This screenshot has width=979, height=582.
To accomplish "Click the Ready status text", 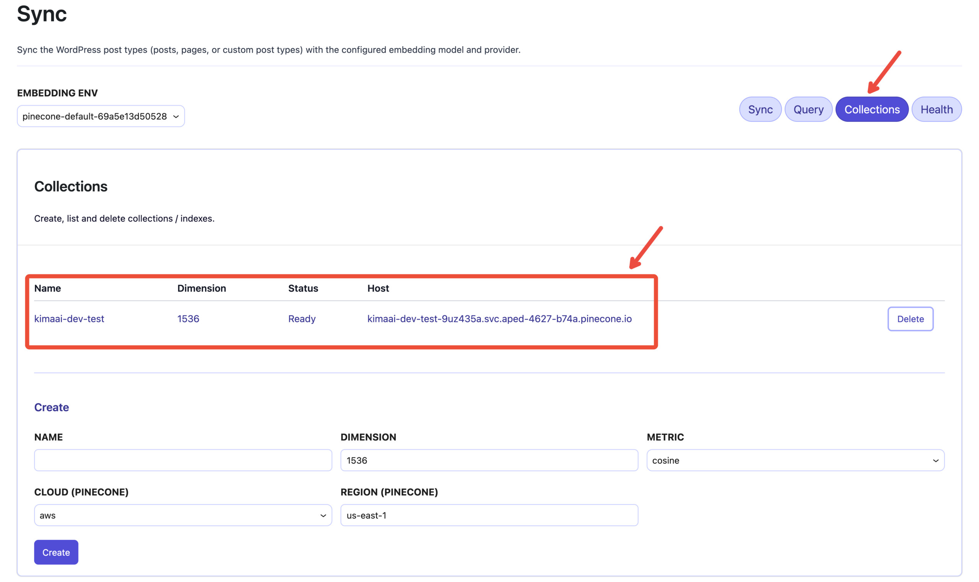I will tap(302, 318).
